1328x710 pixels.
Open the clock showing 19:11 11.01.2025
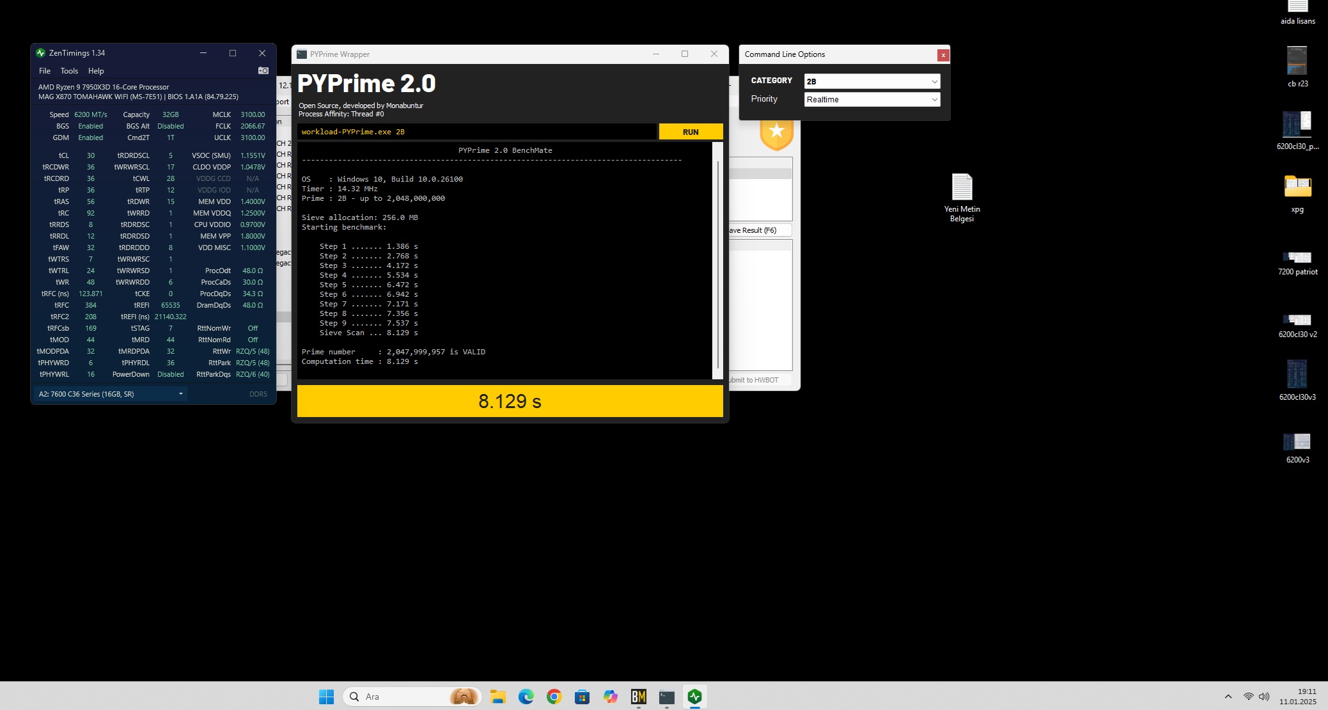pos(1298,697)
